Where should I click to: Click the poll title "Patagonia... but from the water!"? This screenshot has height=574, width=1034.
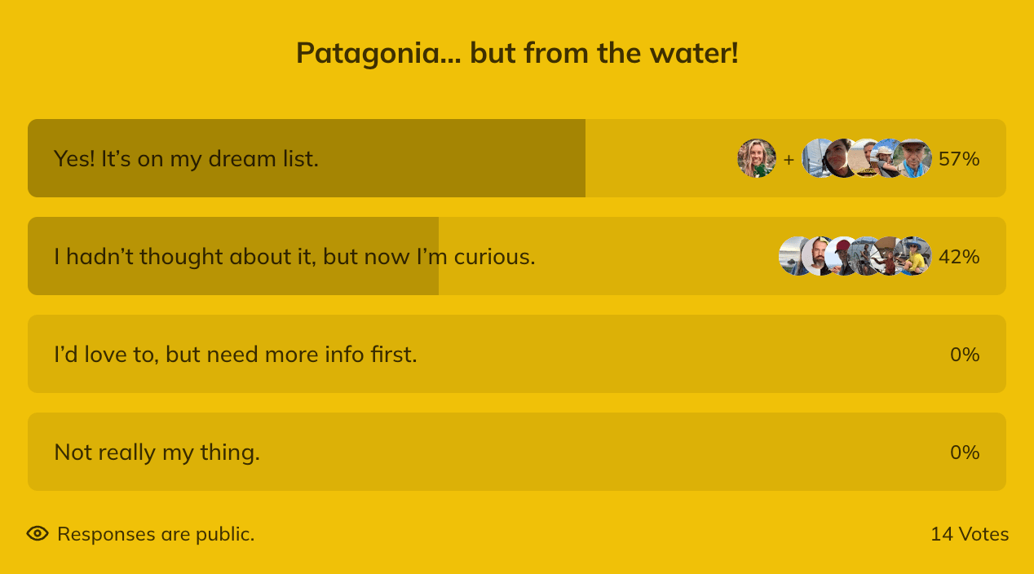(517, 54)
